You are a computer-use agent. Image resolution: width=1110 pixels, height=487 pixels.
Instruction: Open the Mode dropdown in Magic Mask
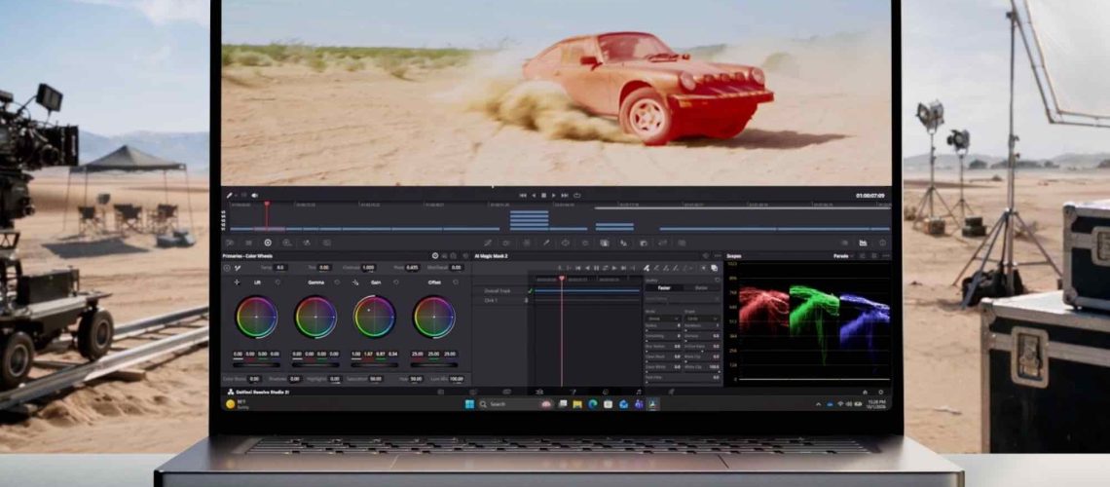[663, 318]
